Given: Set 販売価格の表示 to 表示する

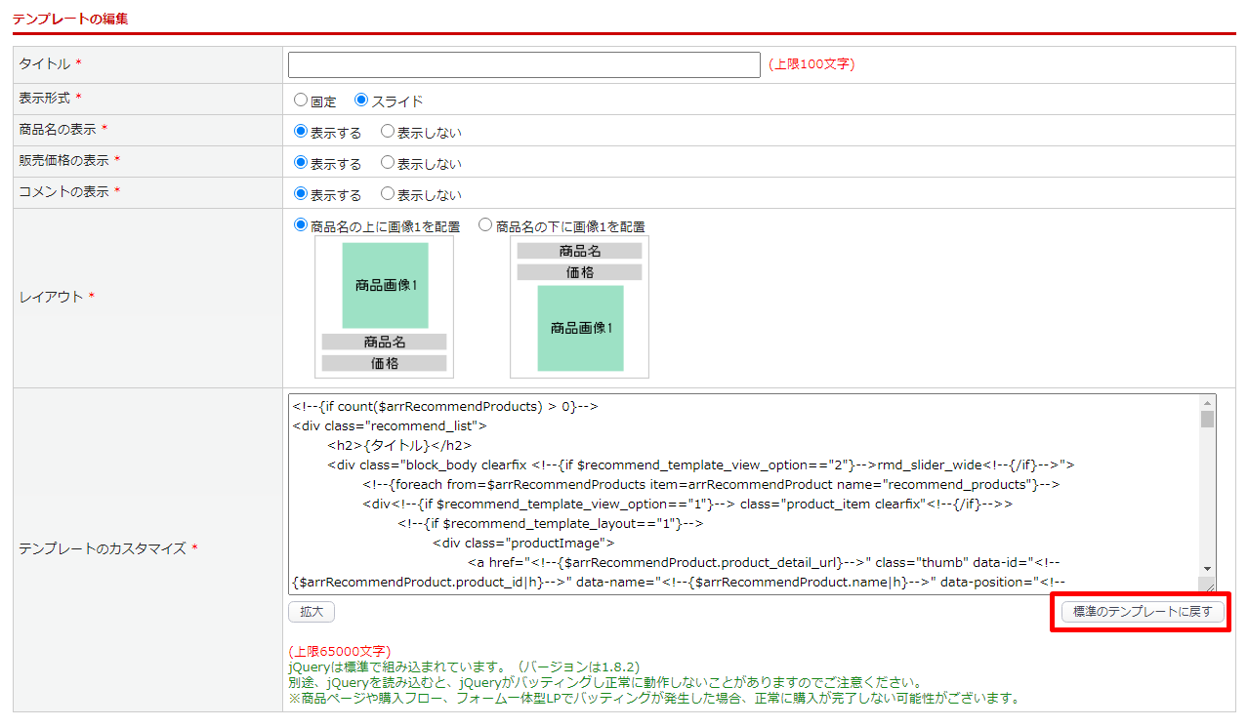Looking at the screenshot, I should [x=301, y=163].
